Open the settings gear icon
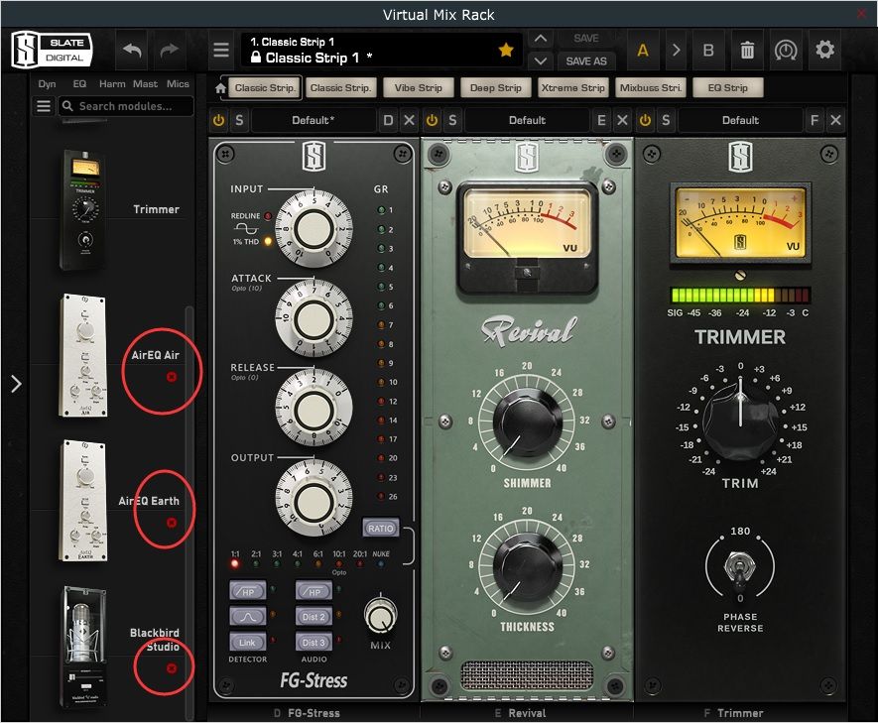Image resolution: width=878 pixels, height=723 pixels. [x=824, y=50]
